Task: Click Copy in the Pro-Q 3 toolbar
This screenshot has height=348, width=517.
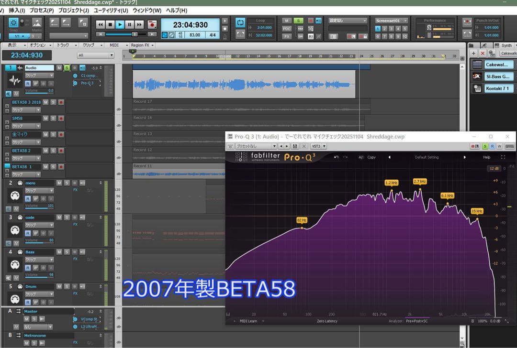Action: pyautogui.click(x=371, y=157)
